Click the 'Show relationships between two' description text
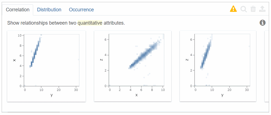 coord(42,23)
